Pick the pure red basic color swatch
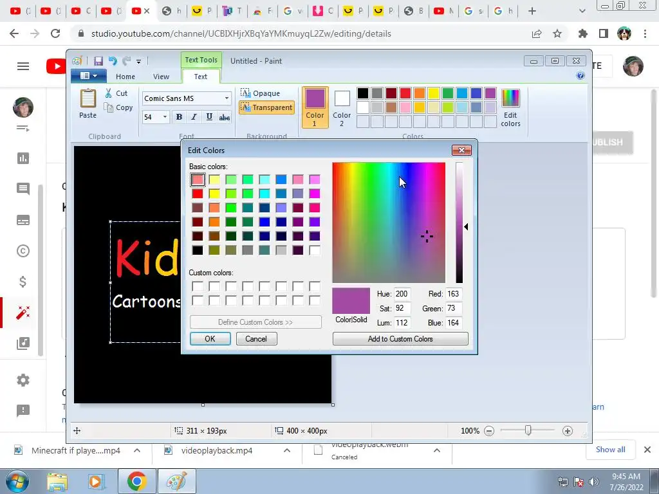Screen dimensions: 659x494 pyautogui.click(x=198, y=194)
